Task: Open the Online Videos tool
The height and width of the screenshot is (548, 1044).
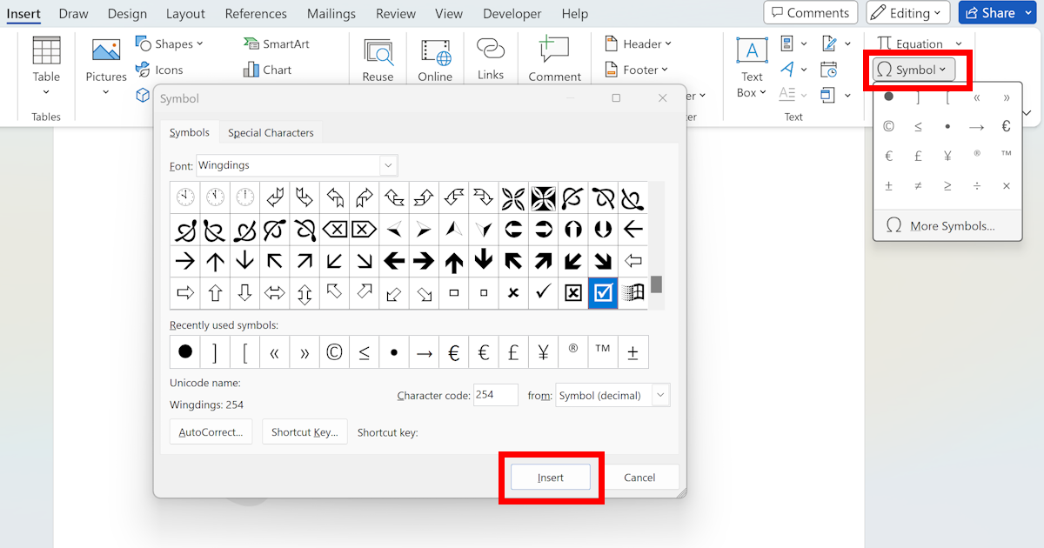Action: coord(435,58)
